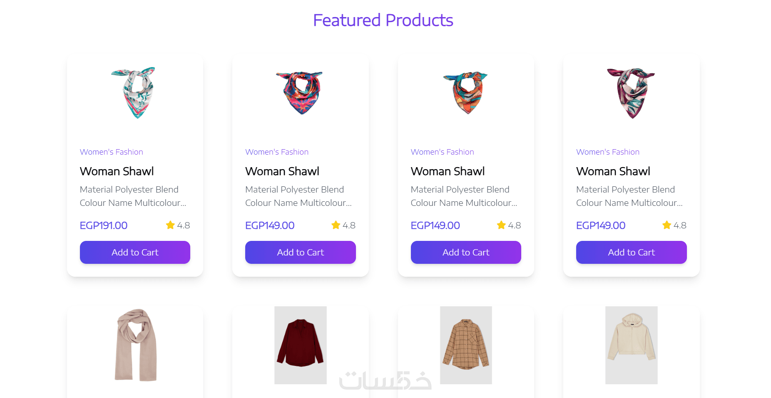Add the second Woman Shawl to cart
The image size is (771, 398).
[x=301, y=252]
